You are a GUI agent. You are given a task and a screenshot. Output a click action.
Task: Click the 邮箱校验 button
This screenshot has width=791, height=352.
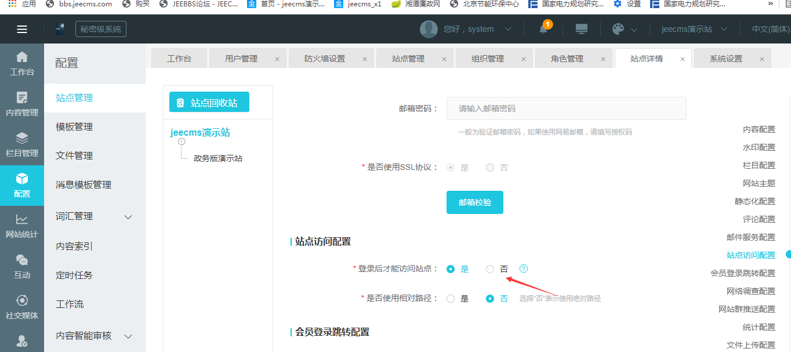pos(475,202)
